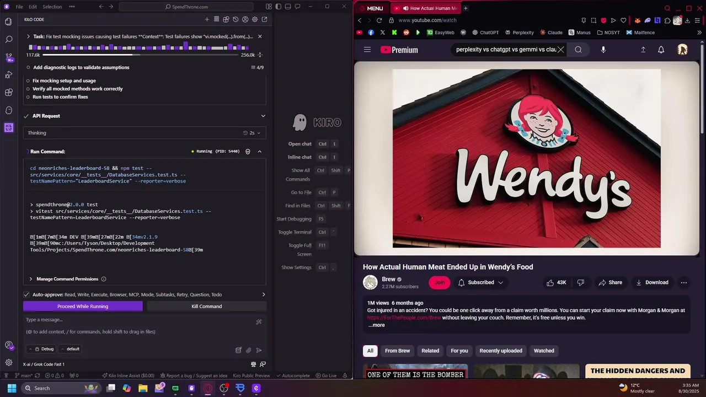
Task: Click the Join channel button
Action: click(x=440, y=282)
